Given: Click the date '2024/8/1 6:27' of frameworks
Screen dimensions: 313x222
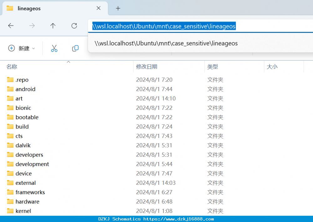Looking at the screenshot, I should 154,192.
